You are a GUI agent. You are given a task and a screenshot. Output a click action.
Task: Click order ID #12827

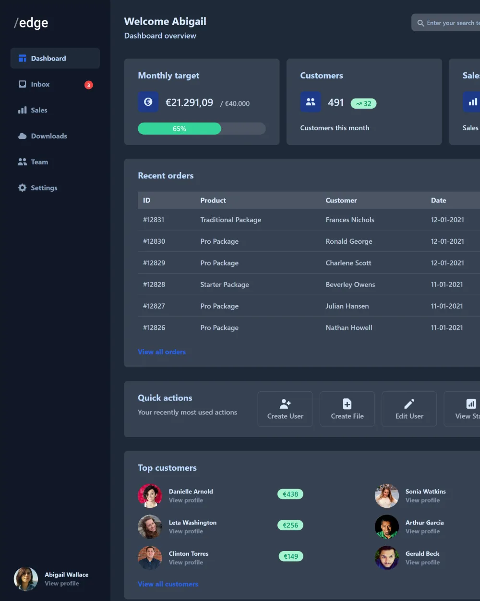154,306
